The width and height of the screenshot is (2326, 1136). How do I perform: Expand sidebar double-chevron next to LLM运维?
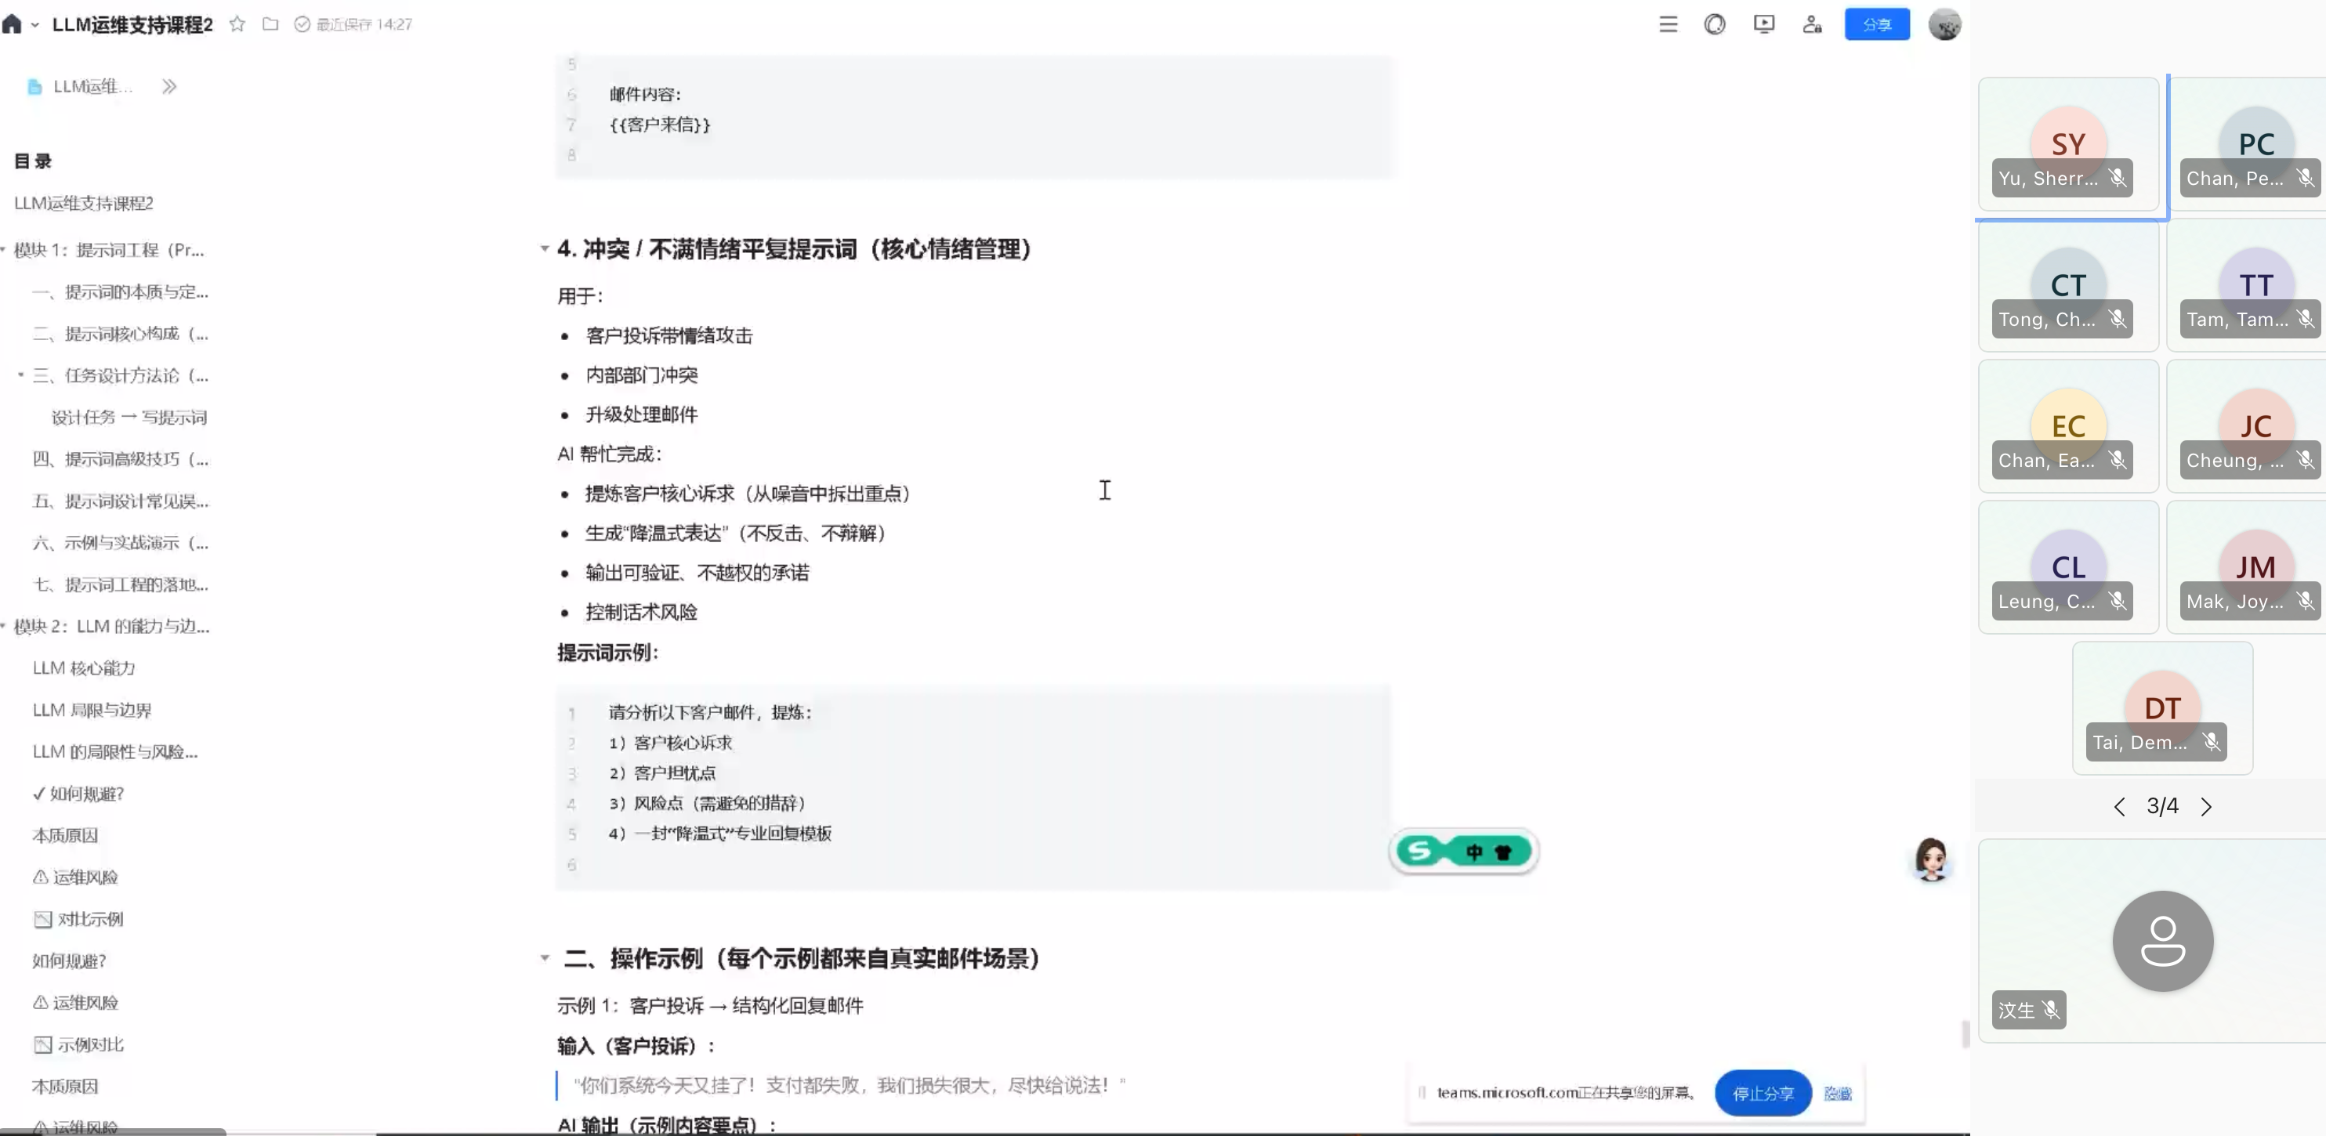pyautogui.click(x=168, y=87)
